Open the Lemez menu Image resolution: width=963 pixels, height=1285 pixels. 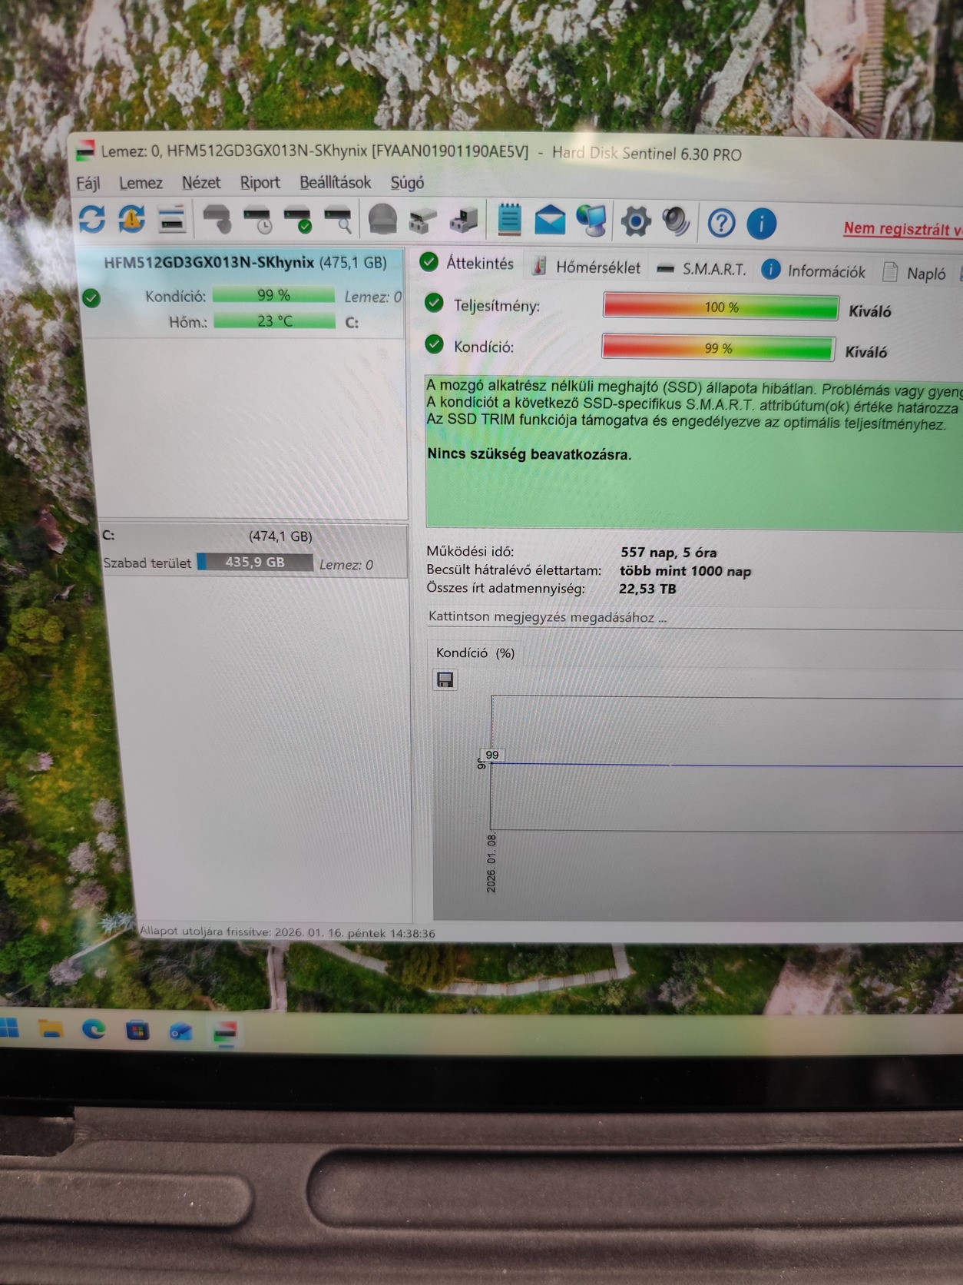coord(141,183)
